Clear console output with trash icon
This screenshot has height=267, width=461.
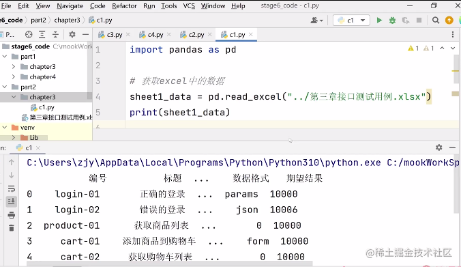point(12,228)
